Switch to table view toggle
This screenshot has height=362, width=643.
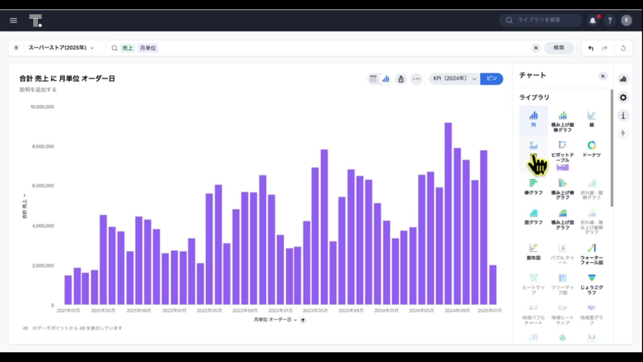pos(373,79)
